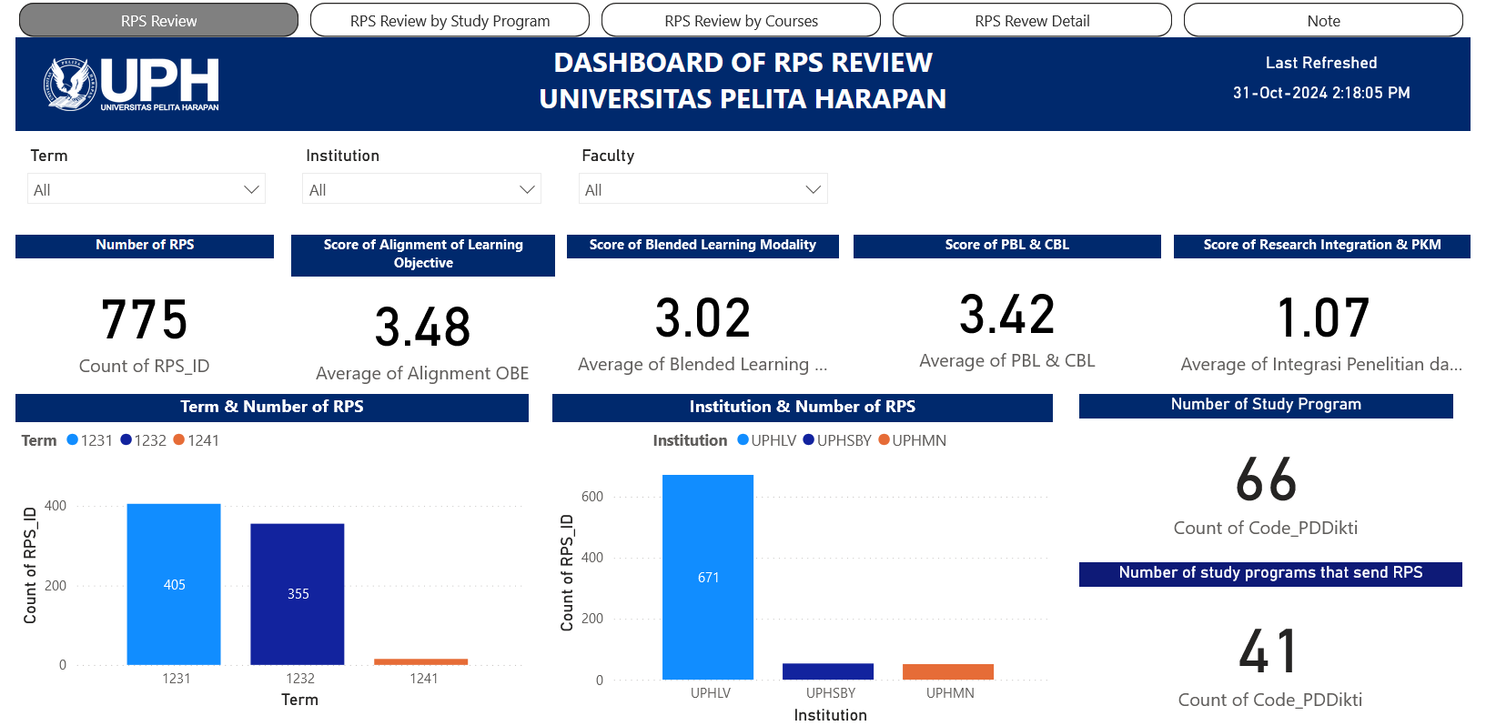
Task: Click the UPHLV institution bar showing 671
Action: click(708, 577)
